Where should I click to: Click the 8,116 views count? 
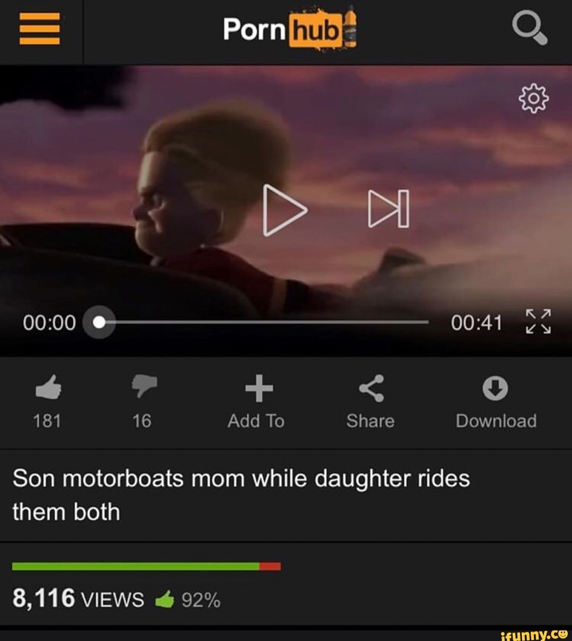pyautogui.click(x=78, y=599)
